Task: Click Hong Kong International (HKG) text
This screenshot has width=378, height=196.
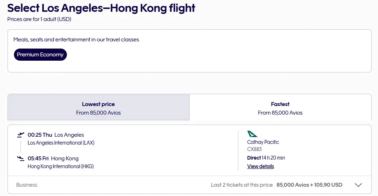Action: point(60,166)
